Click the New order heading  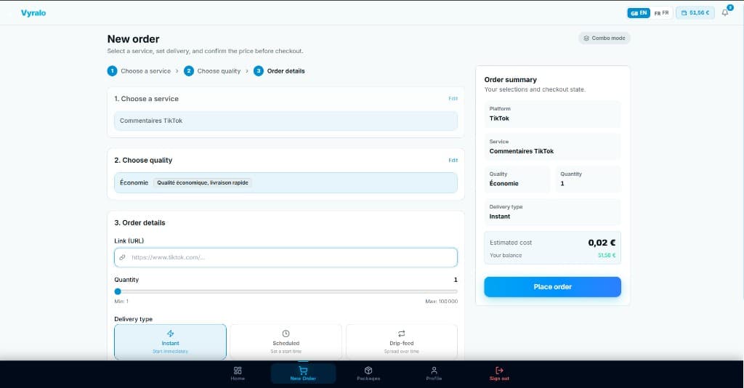tap(134, 39)
